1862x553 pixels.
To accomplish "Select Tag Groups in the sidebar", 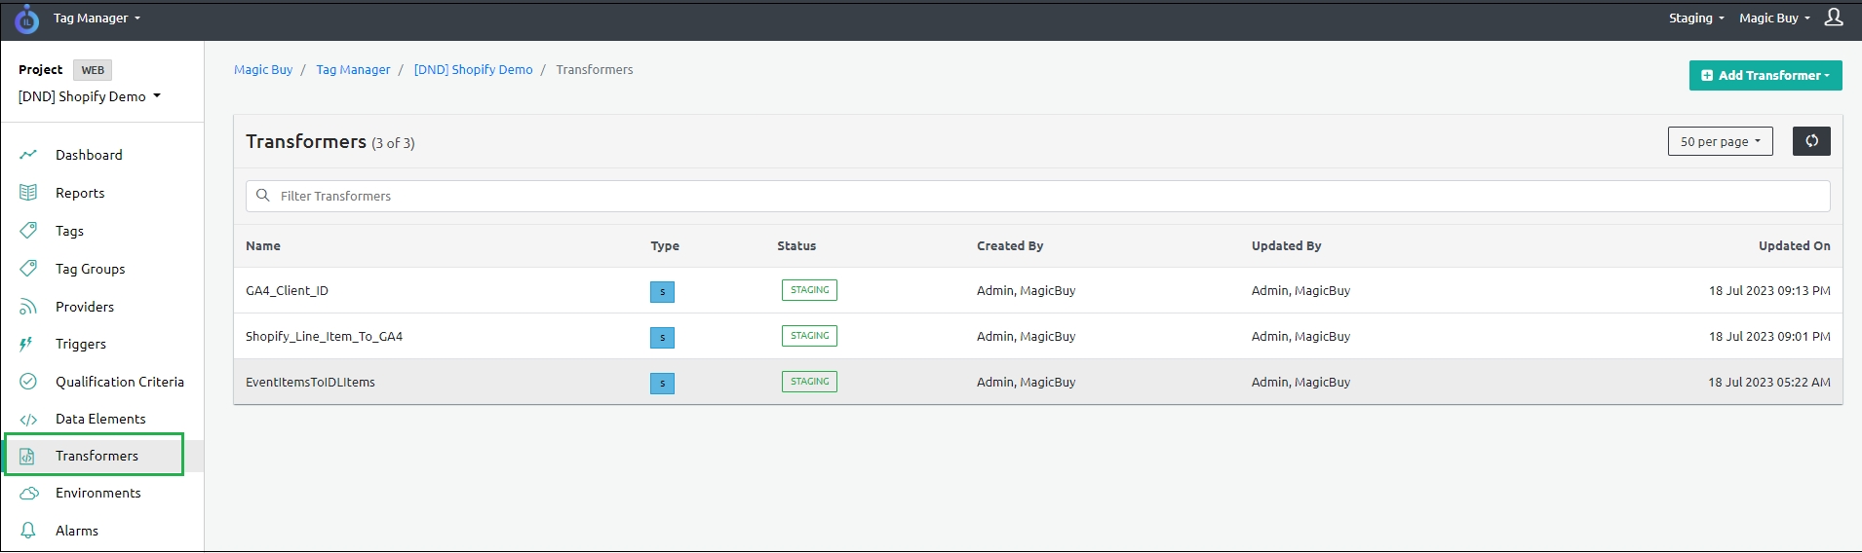I will click(x=90, y=269).
